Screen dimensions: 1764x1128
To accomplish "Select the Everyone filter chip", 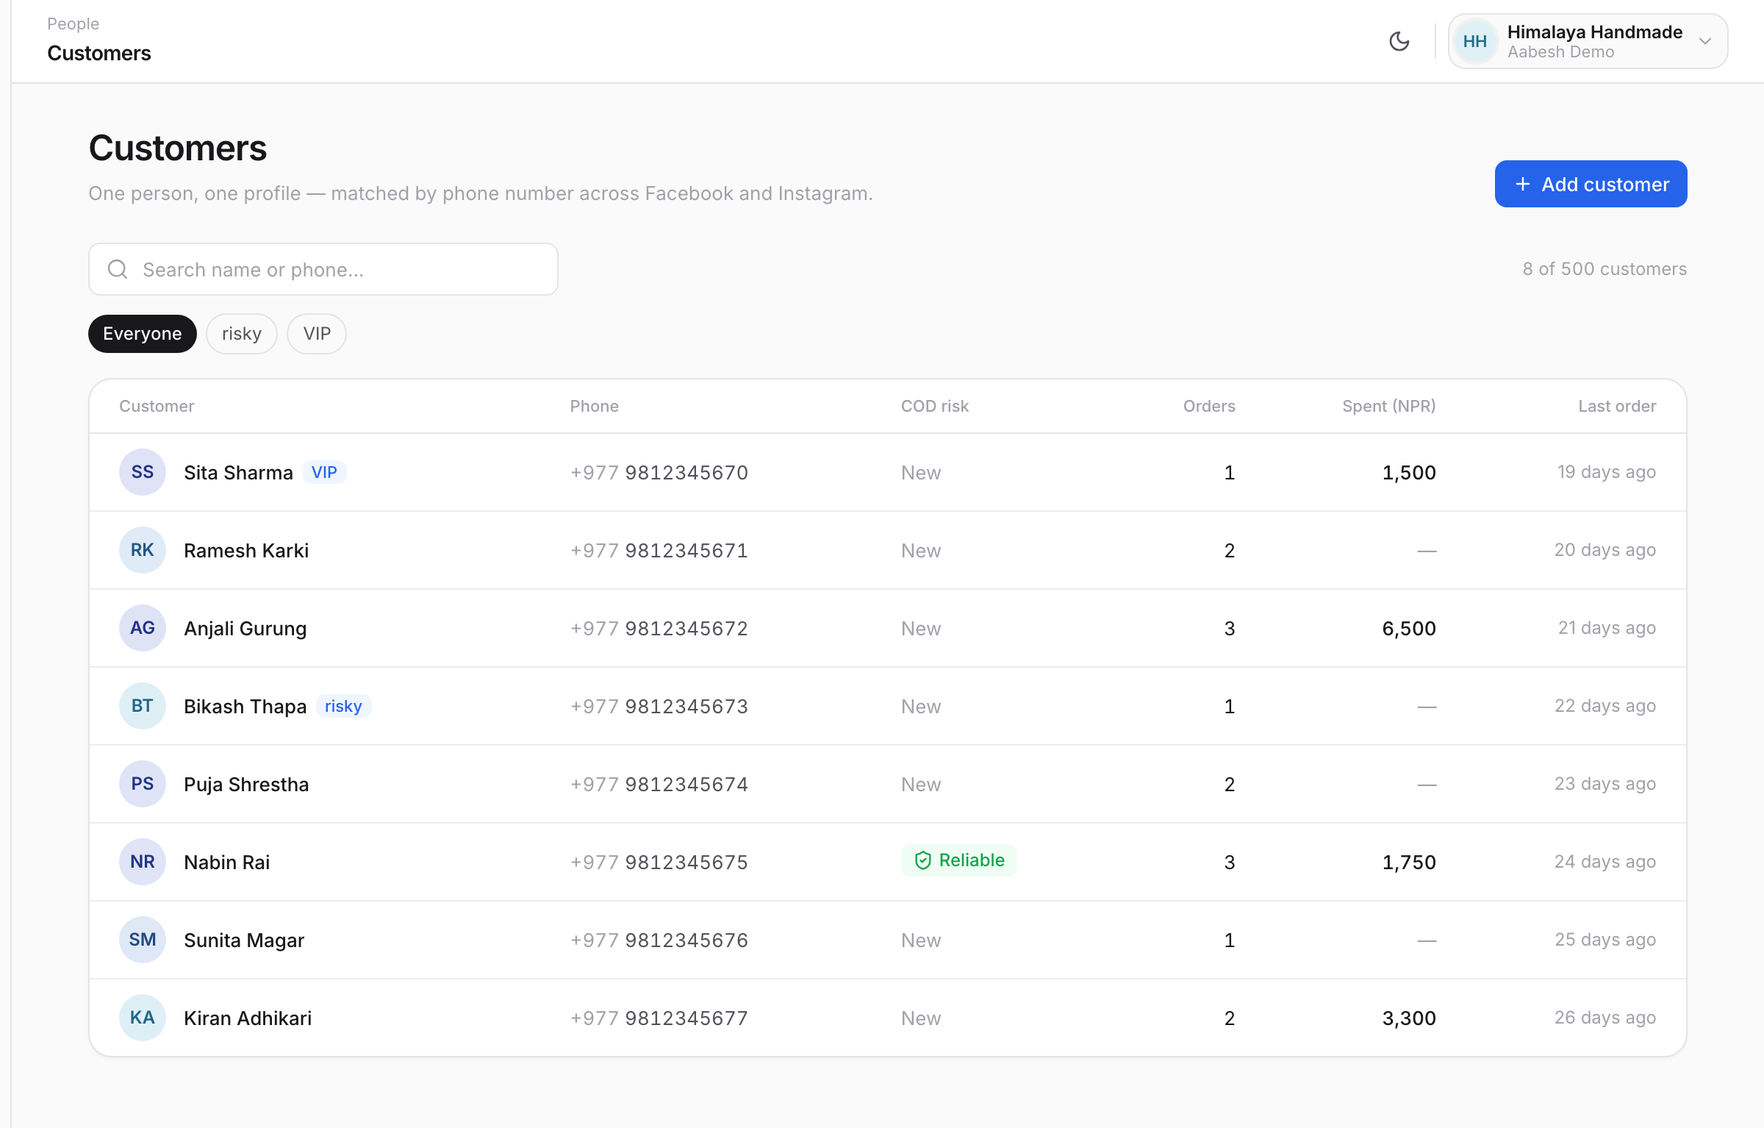I will [x=142, y=334].
